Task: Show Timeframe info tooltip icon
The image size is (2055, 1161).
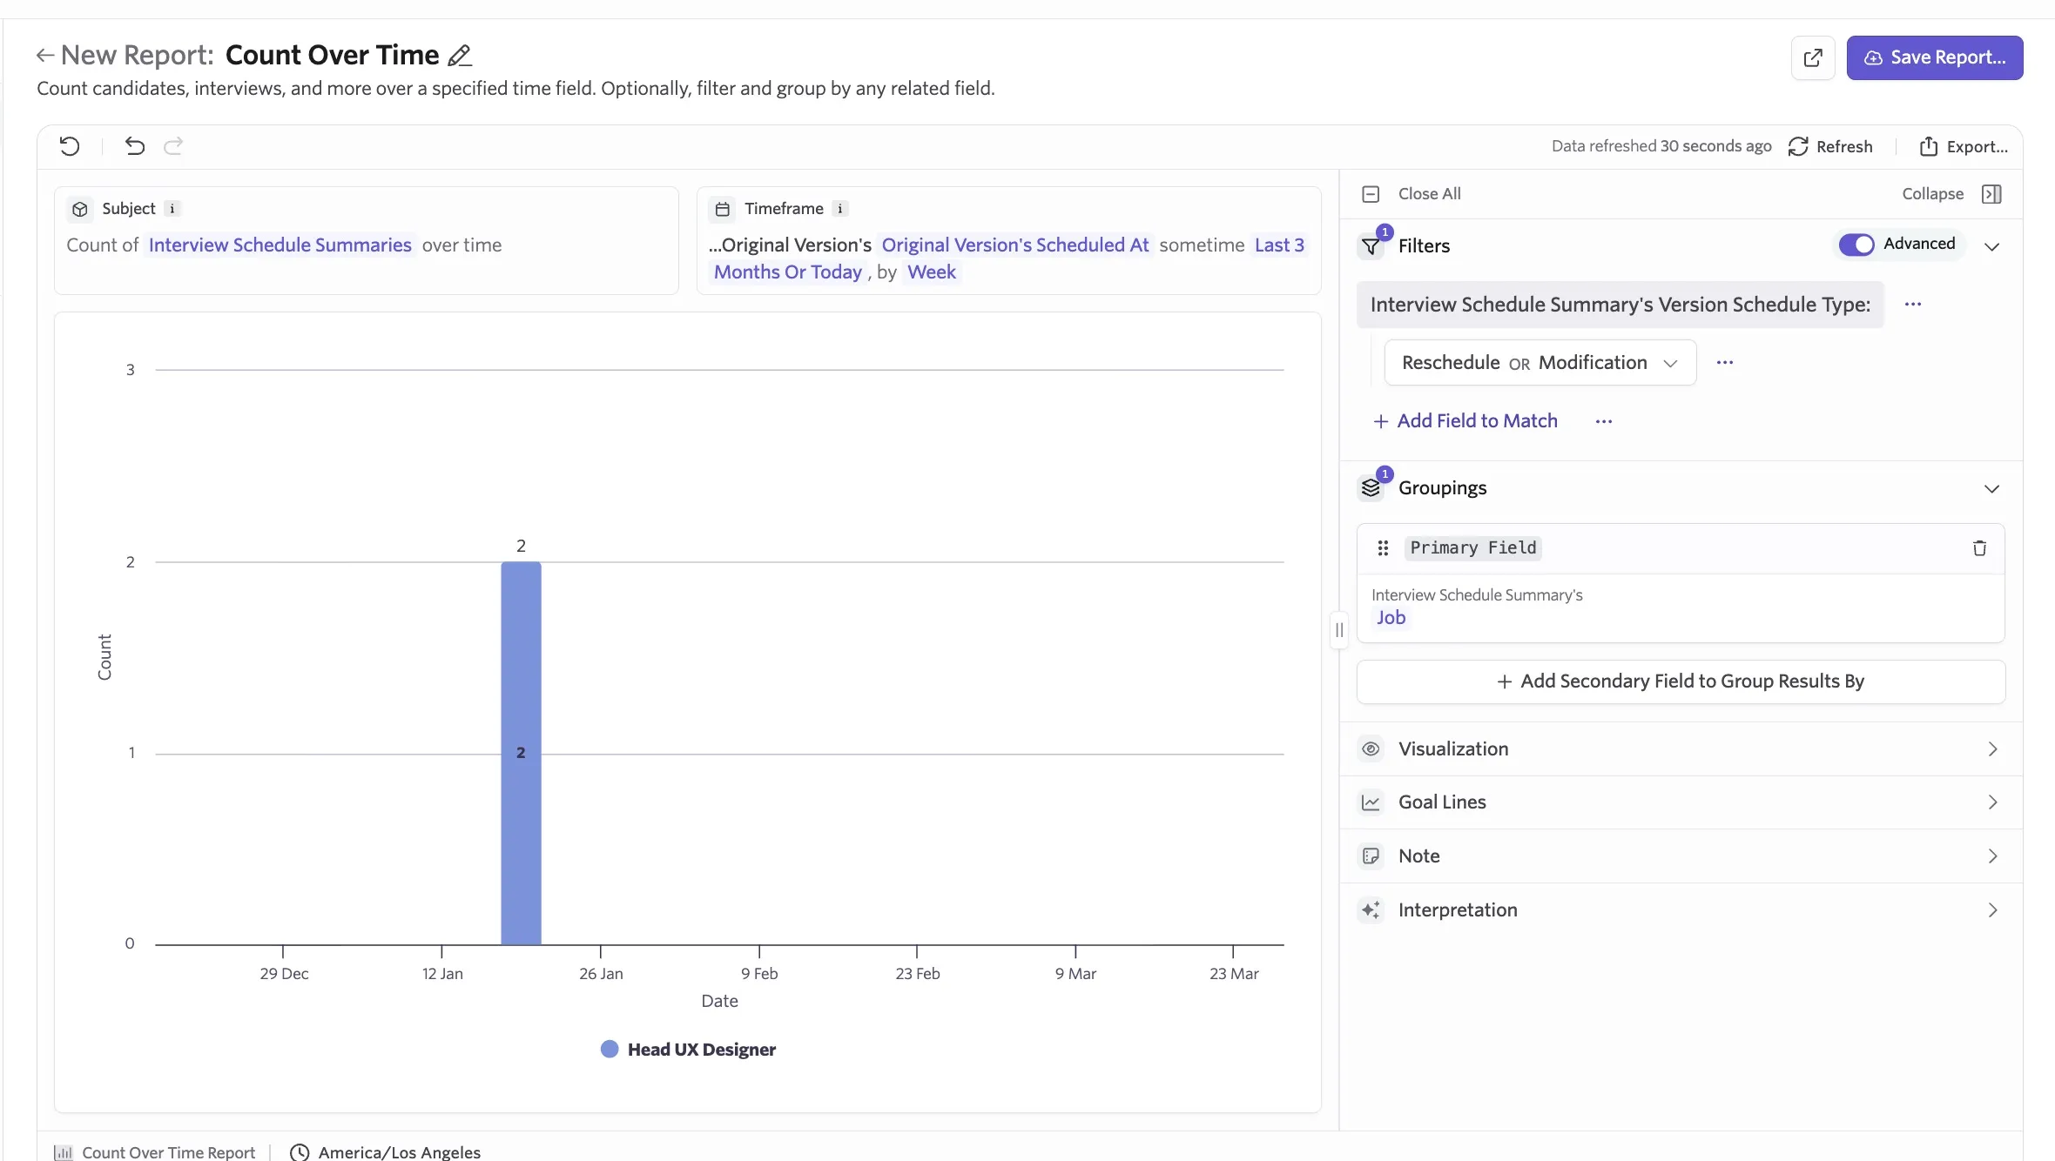Action: [840, 209]
